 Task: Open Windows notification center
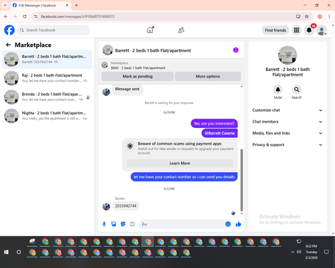[x=326, y=252]
